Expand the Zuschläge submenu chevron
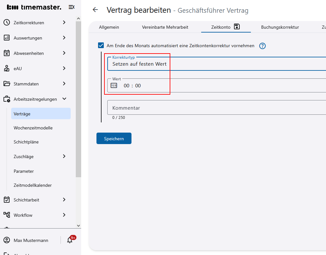 click(64, 157)
